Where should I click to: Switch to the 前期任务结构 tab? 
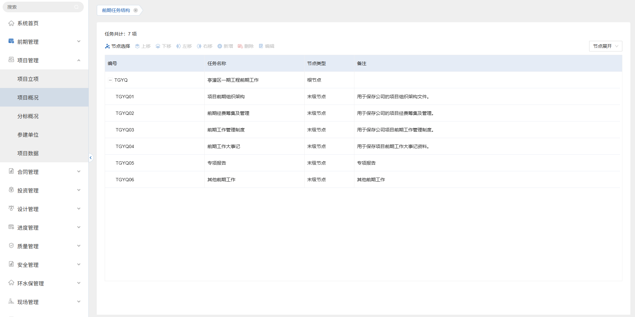(x=116, y=10)
